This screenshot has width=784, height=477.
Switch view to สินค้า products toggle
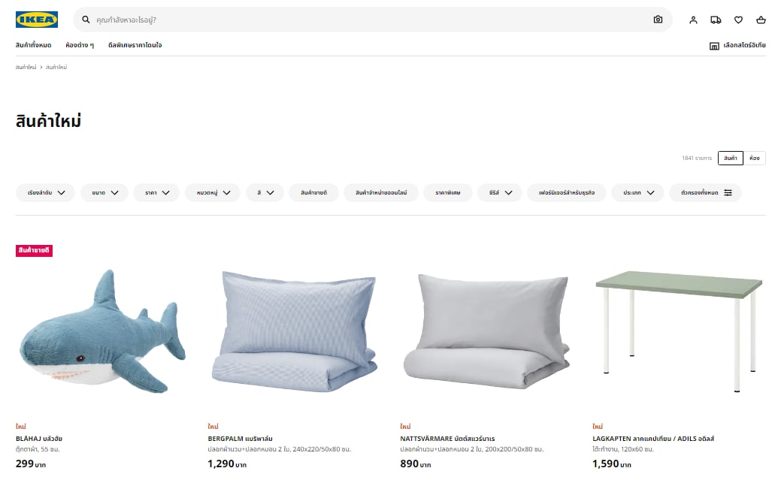731,158
